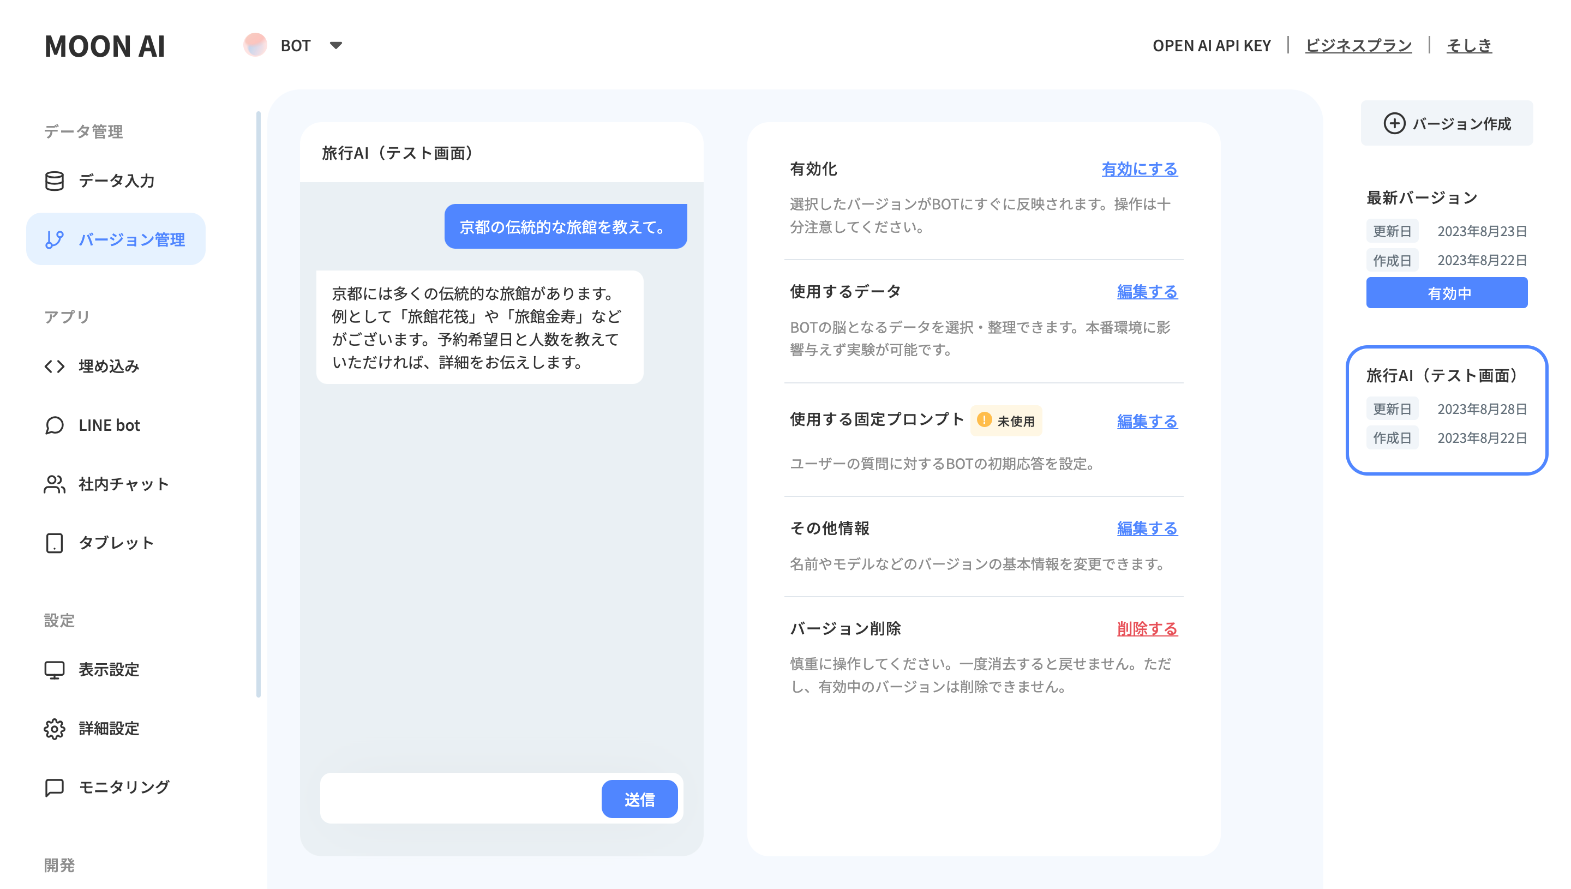Viewport: 1571px width, 889px height.
Task: Click the モニタリング message icon
Action: tap(55, 787)
